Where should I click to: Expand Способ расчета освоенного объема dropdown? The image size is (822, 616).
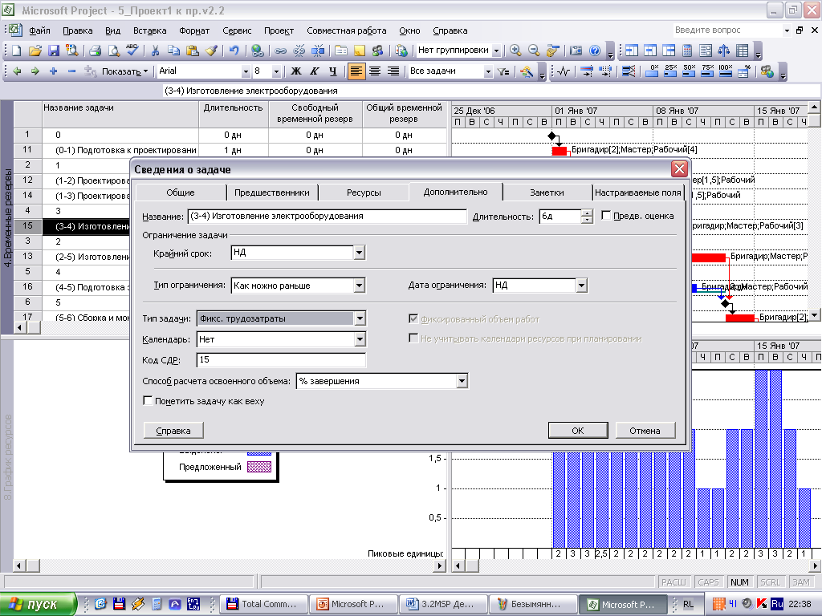(462, 381)
